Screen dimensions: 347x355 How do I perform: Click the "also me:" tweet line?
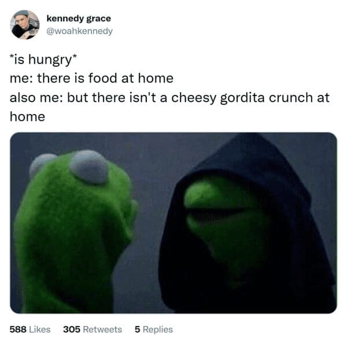[x=169, y=98]
